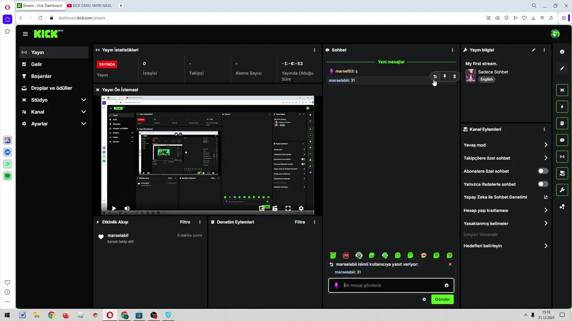Open Yayın bilgisi panel three-dot menu
The width and height of the screenshot is (572, 321).
(x=544, y=50)
